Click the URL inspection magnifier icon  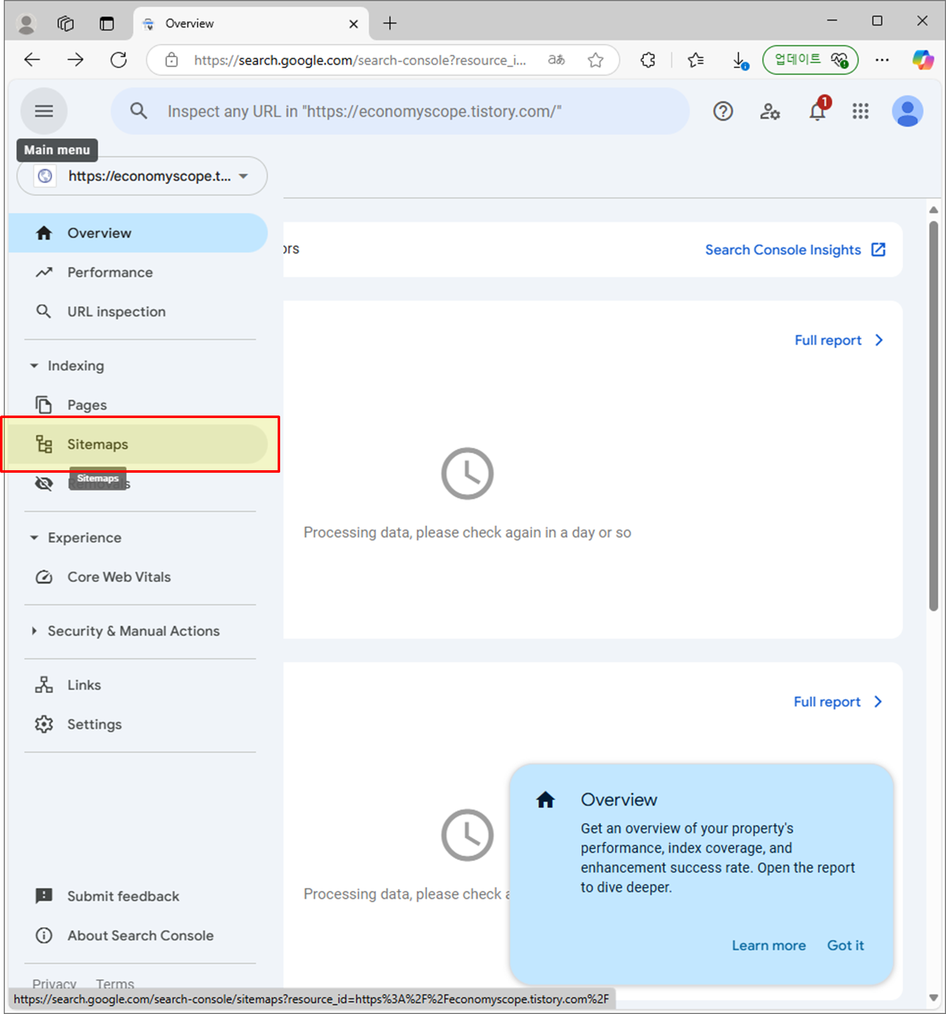pyautogui.click(x=44, y=311)
